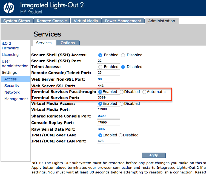This screenshot has width=206, height=174.
Task: Open iLO 2 Firmware link
Action: click(10, 46)
